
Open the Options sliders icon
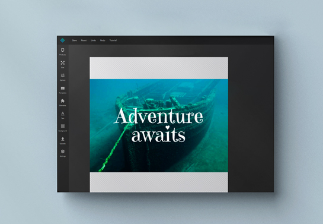(63, 75)
